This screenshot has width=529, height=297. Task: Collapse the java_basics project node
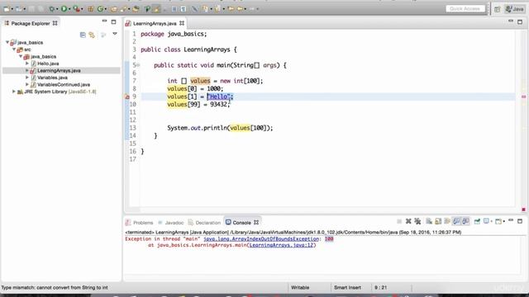click(x=7, y=42)
